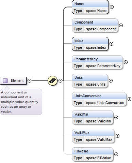This screenshot has width=132, height=163.
Task: Expand the UnitsConversion plus icon
Action: 129,99
